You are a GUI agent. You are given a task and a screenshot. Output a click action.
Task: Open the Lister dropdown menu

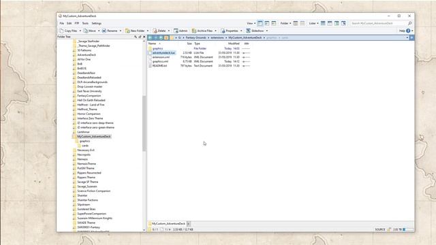coord(313,23)
